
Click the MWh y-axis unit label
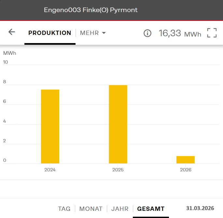pyautogui.click(x=9, y=53)
